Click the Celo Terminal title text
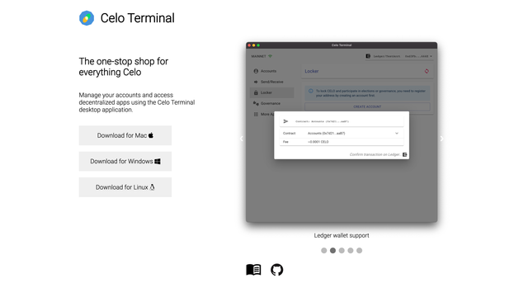The image size is (528, 302). click(x=138, y=18)
